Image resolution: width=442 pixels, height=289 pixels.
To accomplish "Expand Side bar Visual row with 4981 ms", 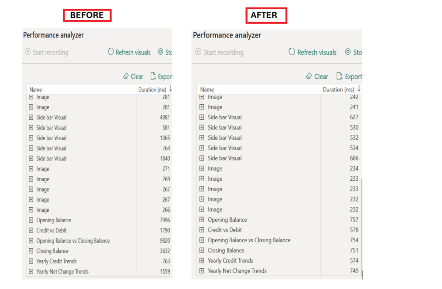I will coord(31,118).
